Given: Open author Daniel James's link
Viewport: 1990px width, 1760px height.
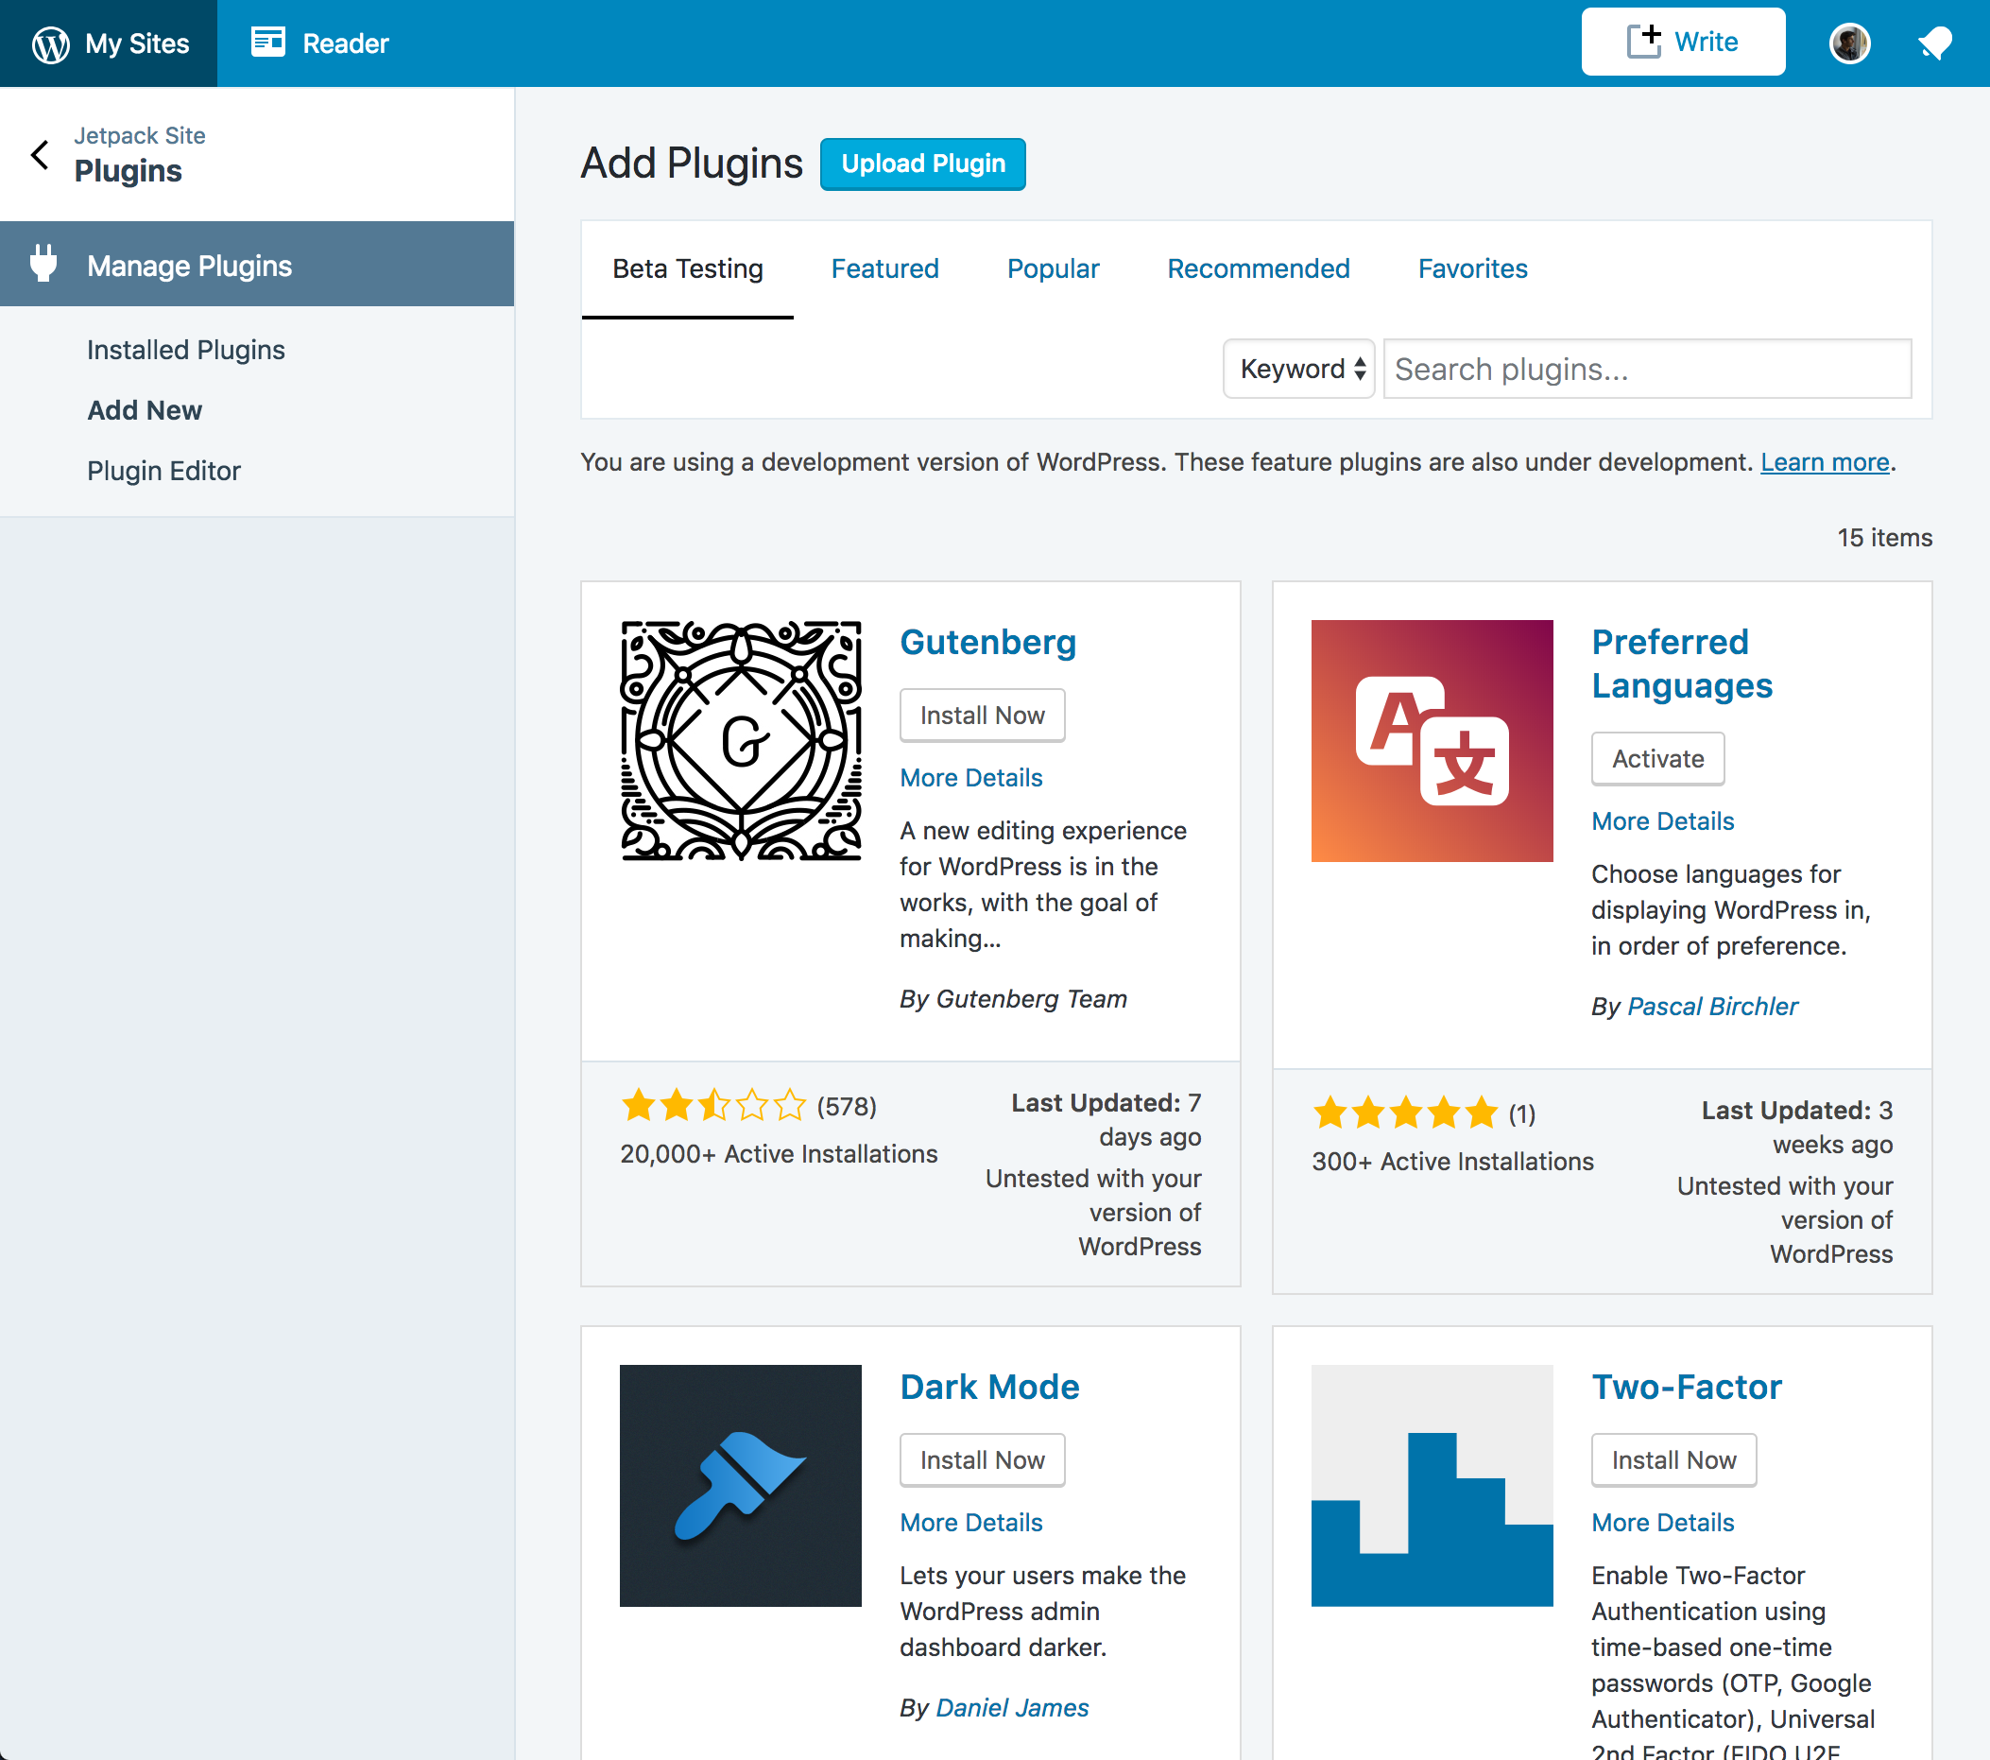Looking at the screenshot, I should (x=1012, y=1707).
